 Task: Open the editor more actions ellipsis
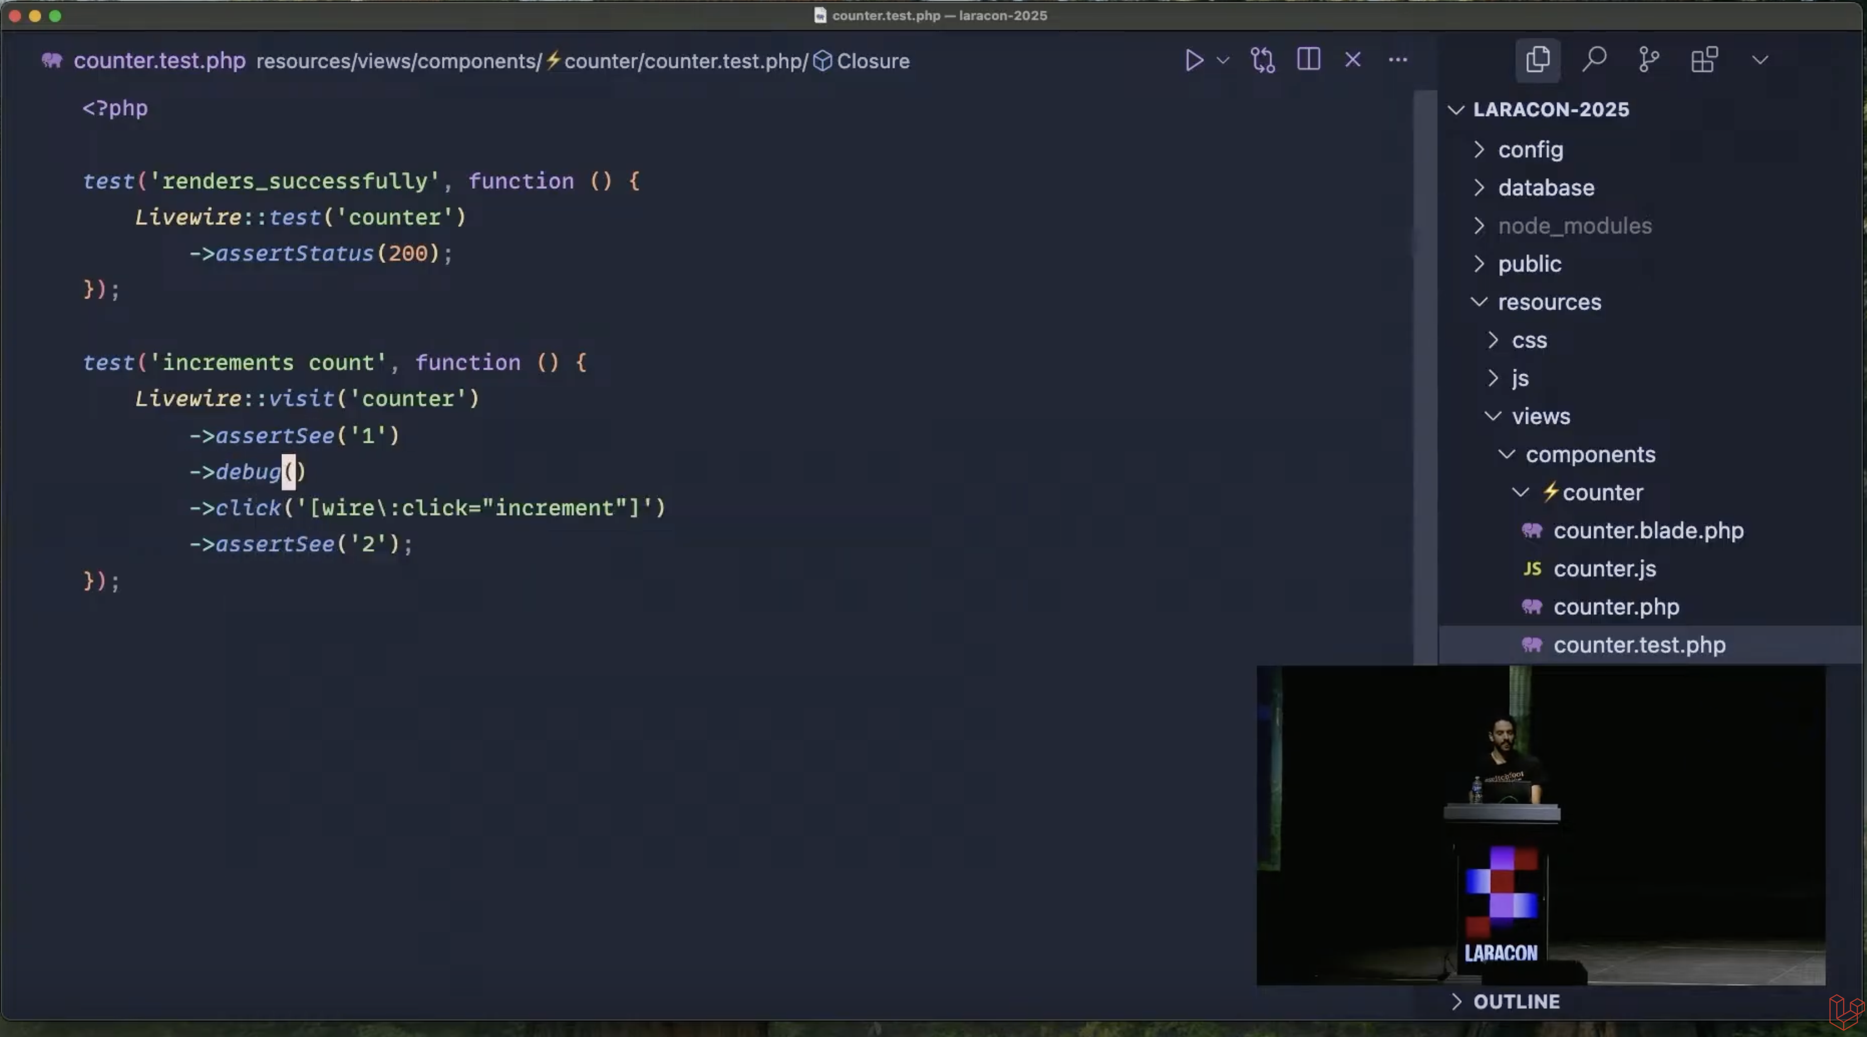(x=1397, y=60)
